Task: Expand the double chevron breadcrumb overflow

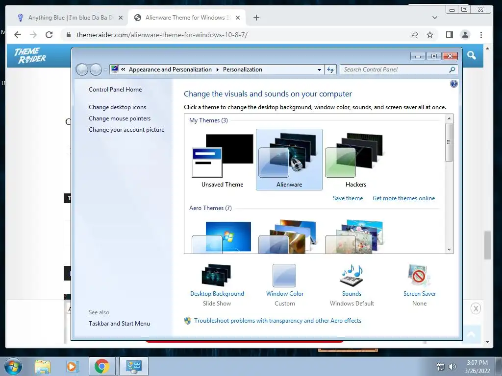Action: pyautogui.click(x=123, y=70)
